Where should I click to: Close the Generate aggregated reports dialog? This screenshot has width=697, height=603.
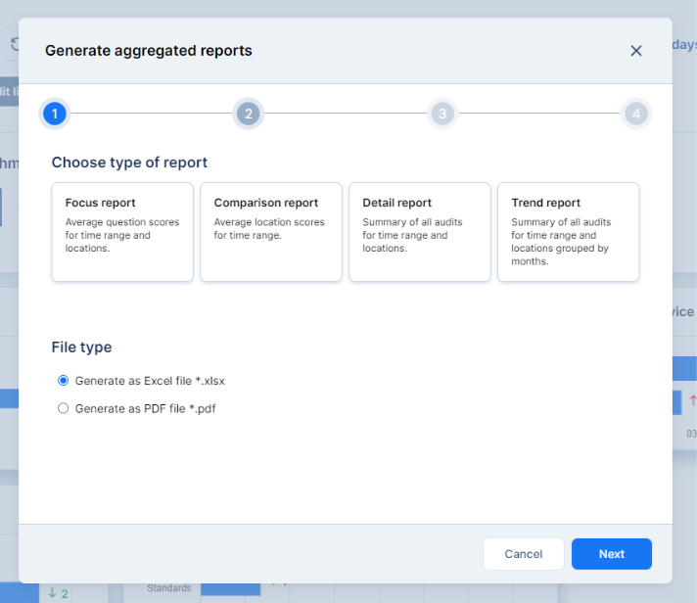point(636,51)
